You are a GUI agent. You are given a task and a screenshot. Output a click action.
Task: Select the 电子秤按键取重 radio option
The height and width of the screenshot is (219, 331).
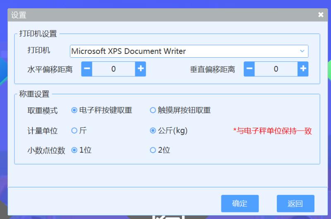[x=74, y=110]
